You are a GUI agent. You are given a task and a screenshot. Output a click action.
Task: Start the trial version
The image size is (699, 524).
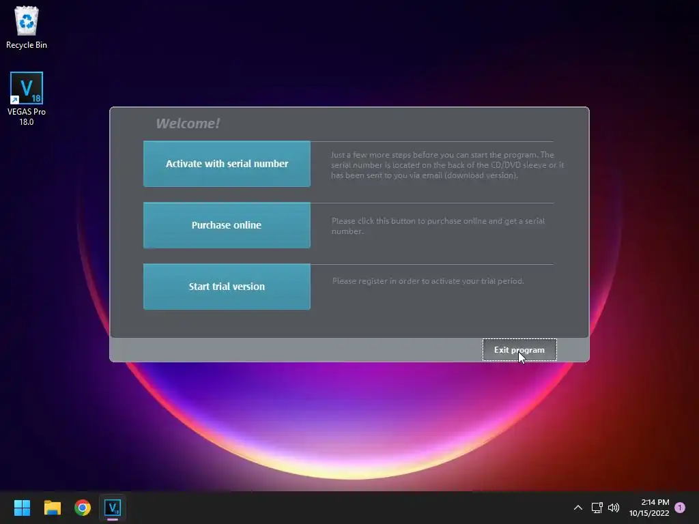coord(227,287)
